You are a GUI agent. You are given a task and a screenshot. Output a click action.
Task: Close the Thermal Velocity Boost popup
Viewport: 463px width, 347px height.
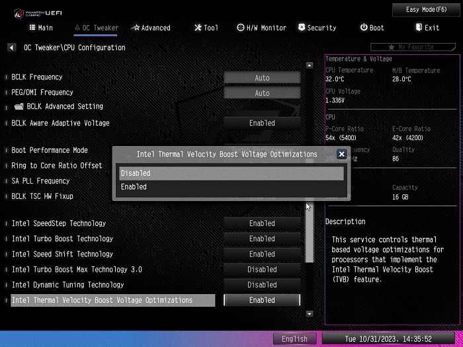[x=342, y=154]
